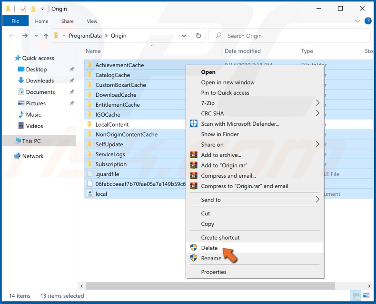
Task: Unpin Downloads using its pin icon
Action: pos(72,81)
